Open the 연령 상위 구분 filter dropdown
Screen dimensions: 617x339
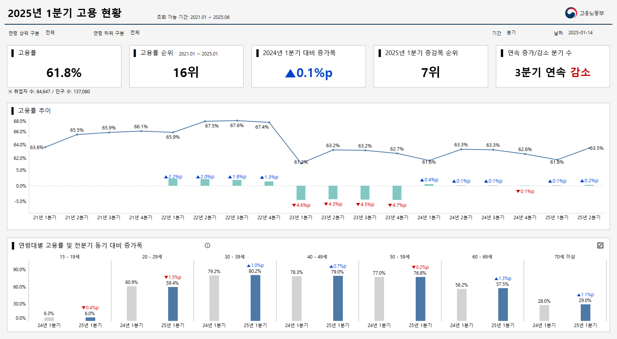point(50,33)
